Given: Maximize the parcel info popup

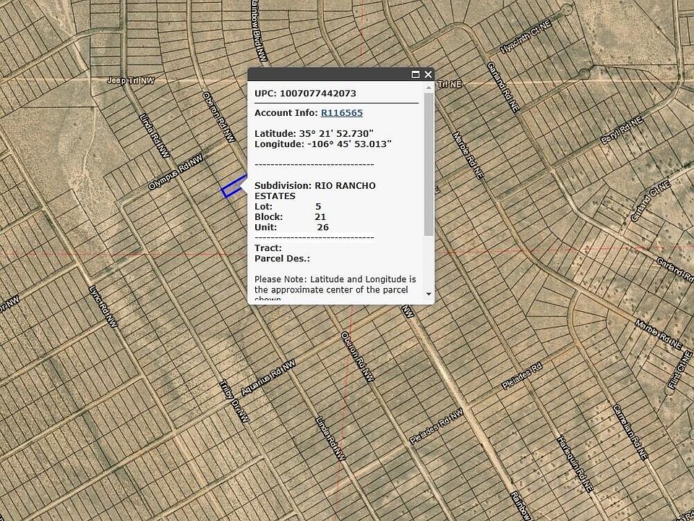Looking at the screenshot, I should tap(416, 75).
